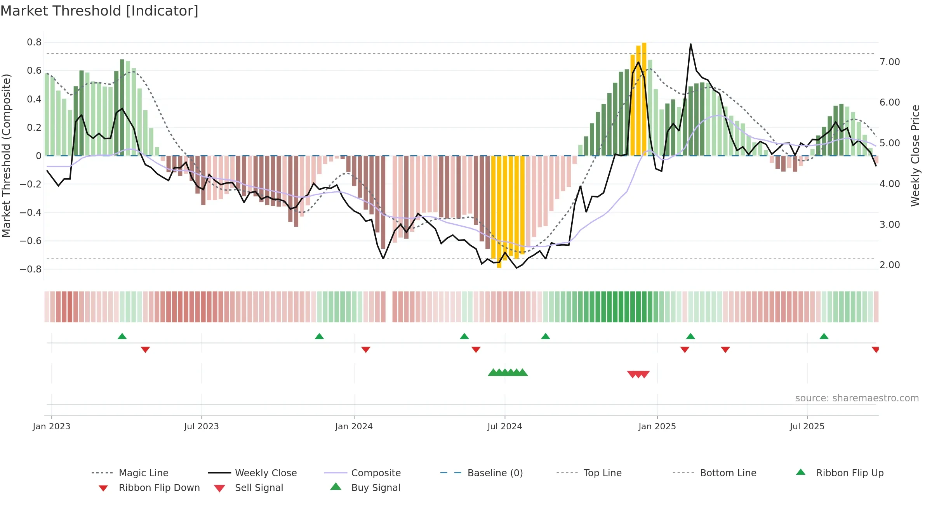Toggle the Composite legend entry
The height and width of the screenshot is (524, 932).
(362, 473)
